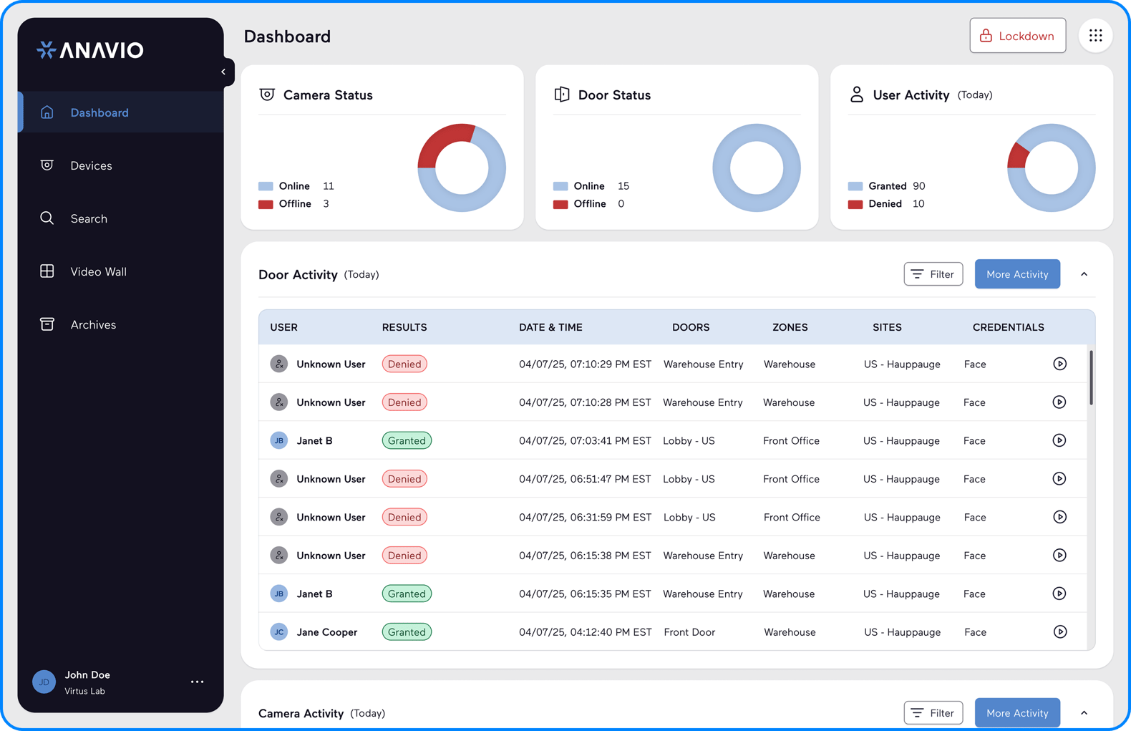
Task: Click the Door Activity table scrollbar
Action: [1091, 378]
